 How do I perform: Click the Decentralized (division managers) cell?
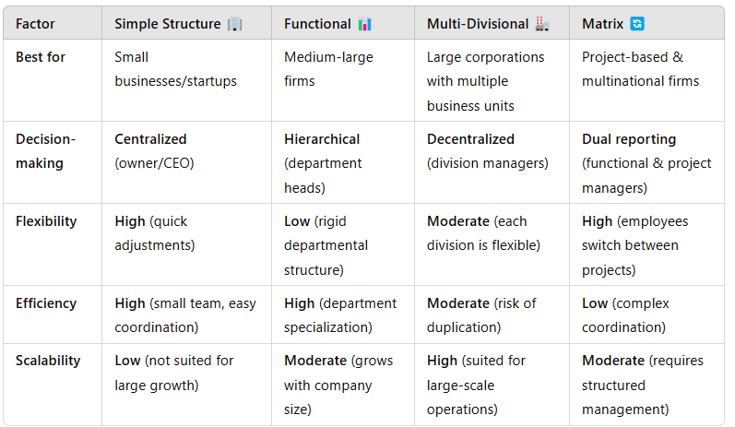488,151
